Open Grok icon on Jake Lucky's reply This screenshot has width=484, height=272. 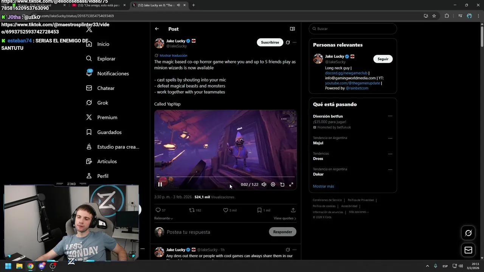coord(288,250)
